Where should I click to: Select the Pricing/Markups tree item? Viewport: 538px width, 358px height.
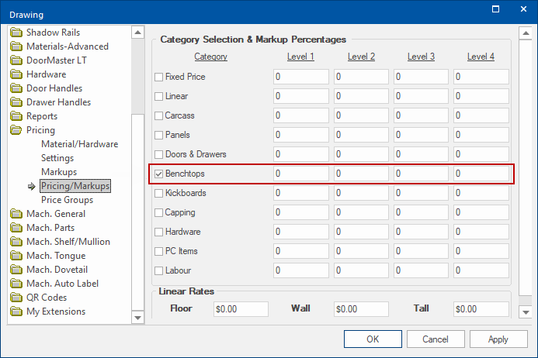click(x=75, y=186)
